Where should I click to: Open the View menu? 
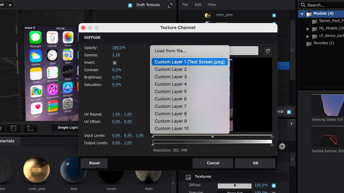(x=212, y=5)
